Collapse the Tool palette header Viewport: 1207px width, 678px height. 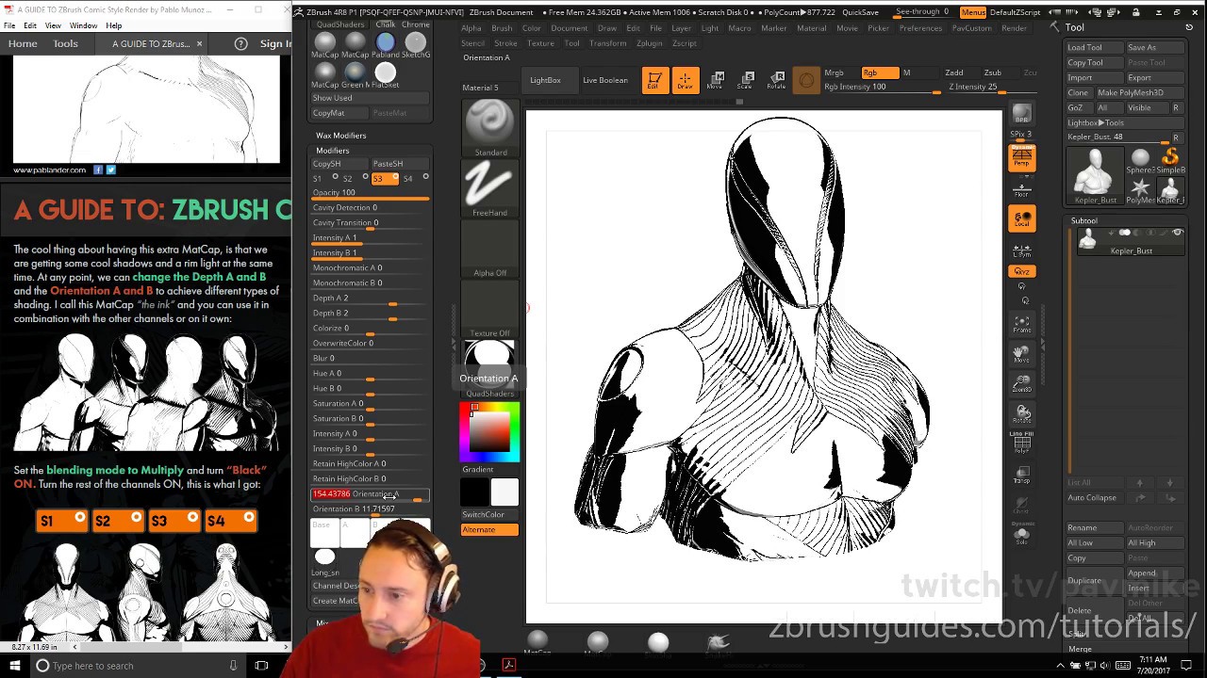pos(1074,27)
